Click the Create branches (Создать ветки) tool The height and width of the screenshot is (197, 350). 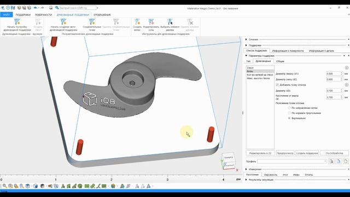[137, 25]
